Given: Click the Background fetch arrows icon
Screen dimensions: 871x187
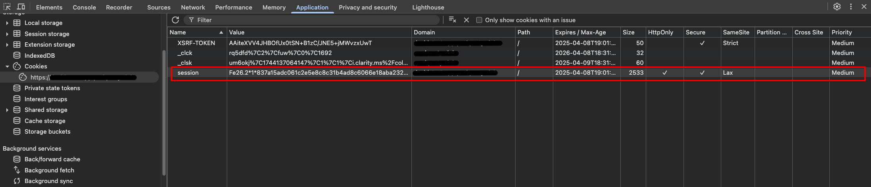Looking at the screenshot, I should [x=17, y=170].
